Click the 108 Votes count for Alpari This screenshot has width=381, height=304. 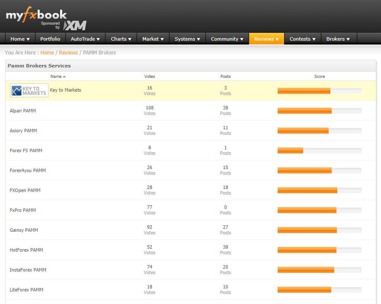coord(150,111)
